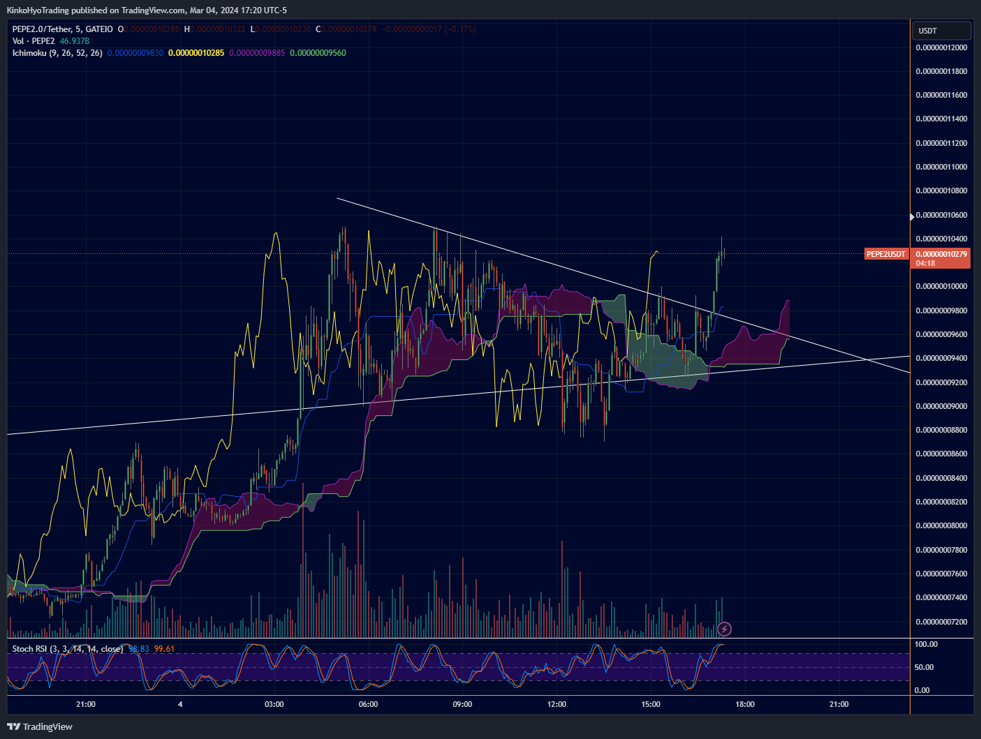The image size is (981, 739).
Task: Click the yellow Ichimoku value 0.00000010285
Action: click(x=196, y=53)
